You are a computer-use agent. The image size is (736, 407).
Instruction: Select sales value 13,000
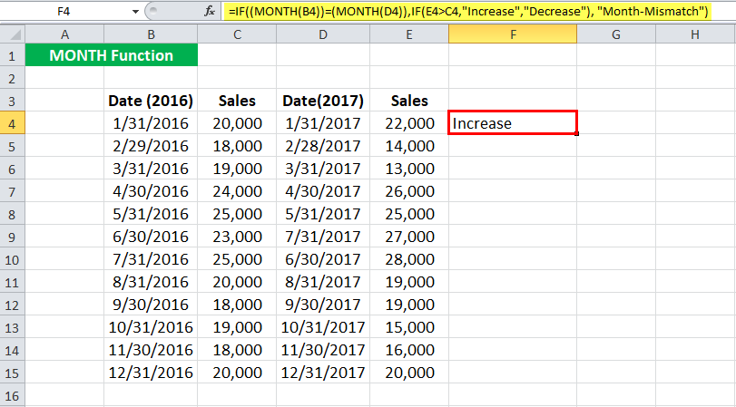coord(409,169)
